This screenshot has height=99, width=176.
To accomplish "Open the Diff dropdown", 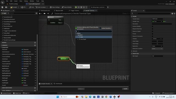I will pyautogui.click(x=23, y=7).
